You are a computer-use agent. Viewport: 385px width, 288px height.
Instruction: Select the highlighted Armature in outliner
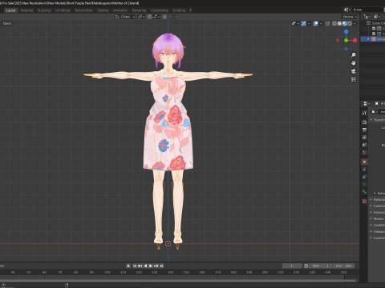coord(373,39)
